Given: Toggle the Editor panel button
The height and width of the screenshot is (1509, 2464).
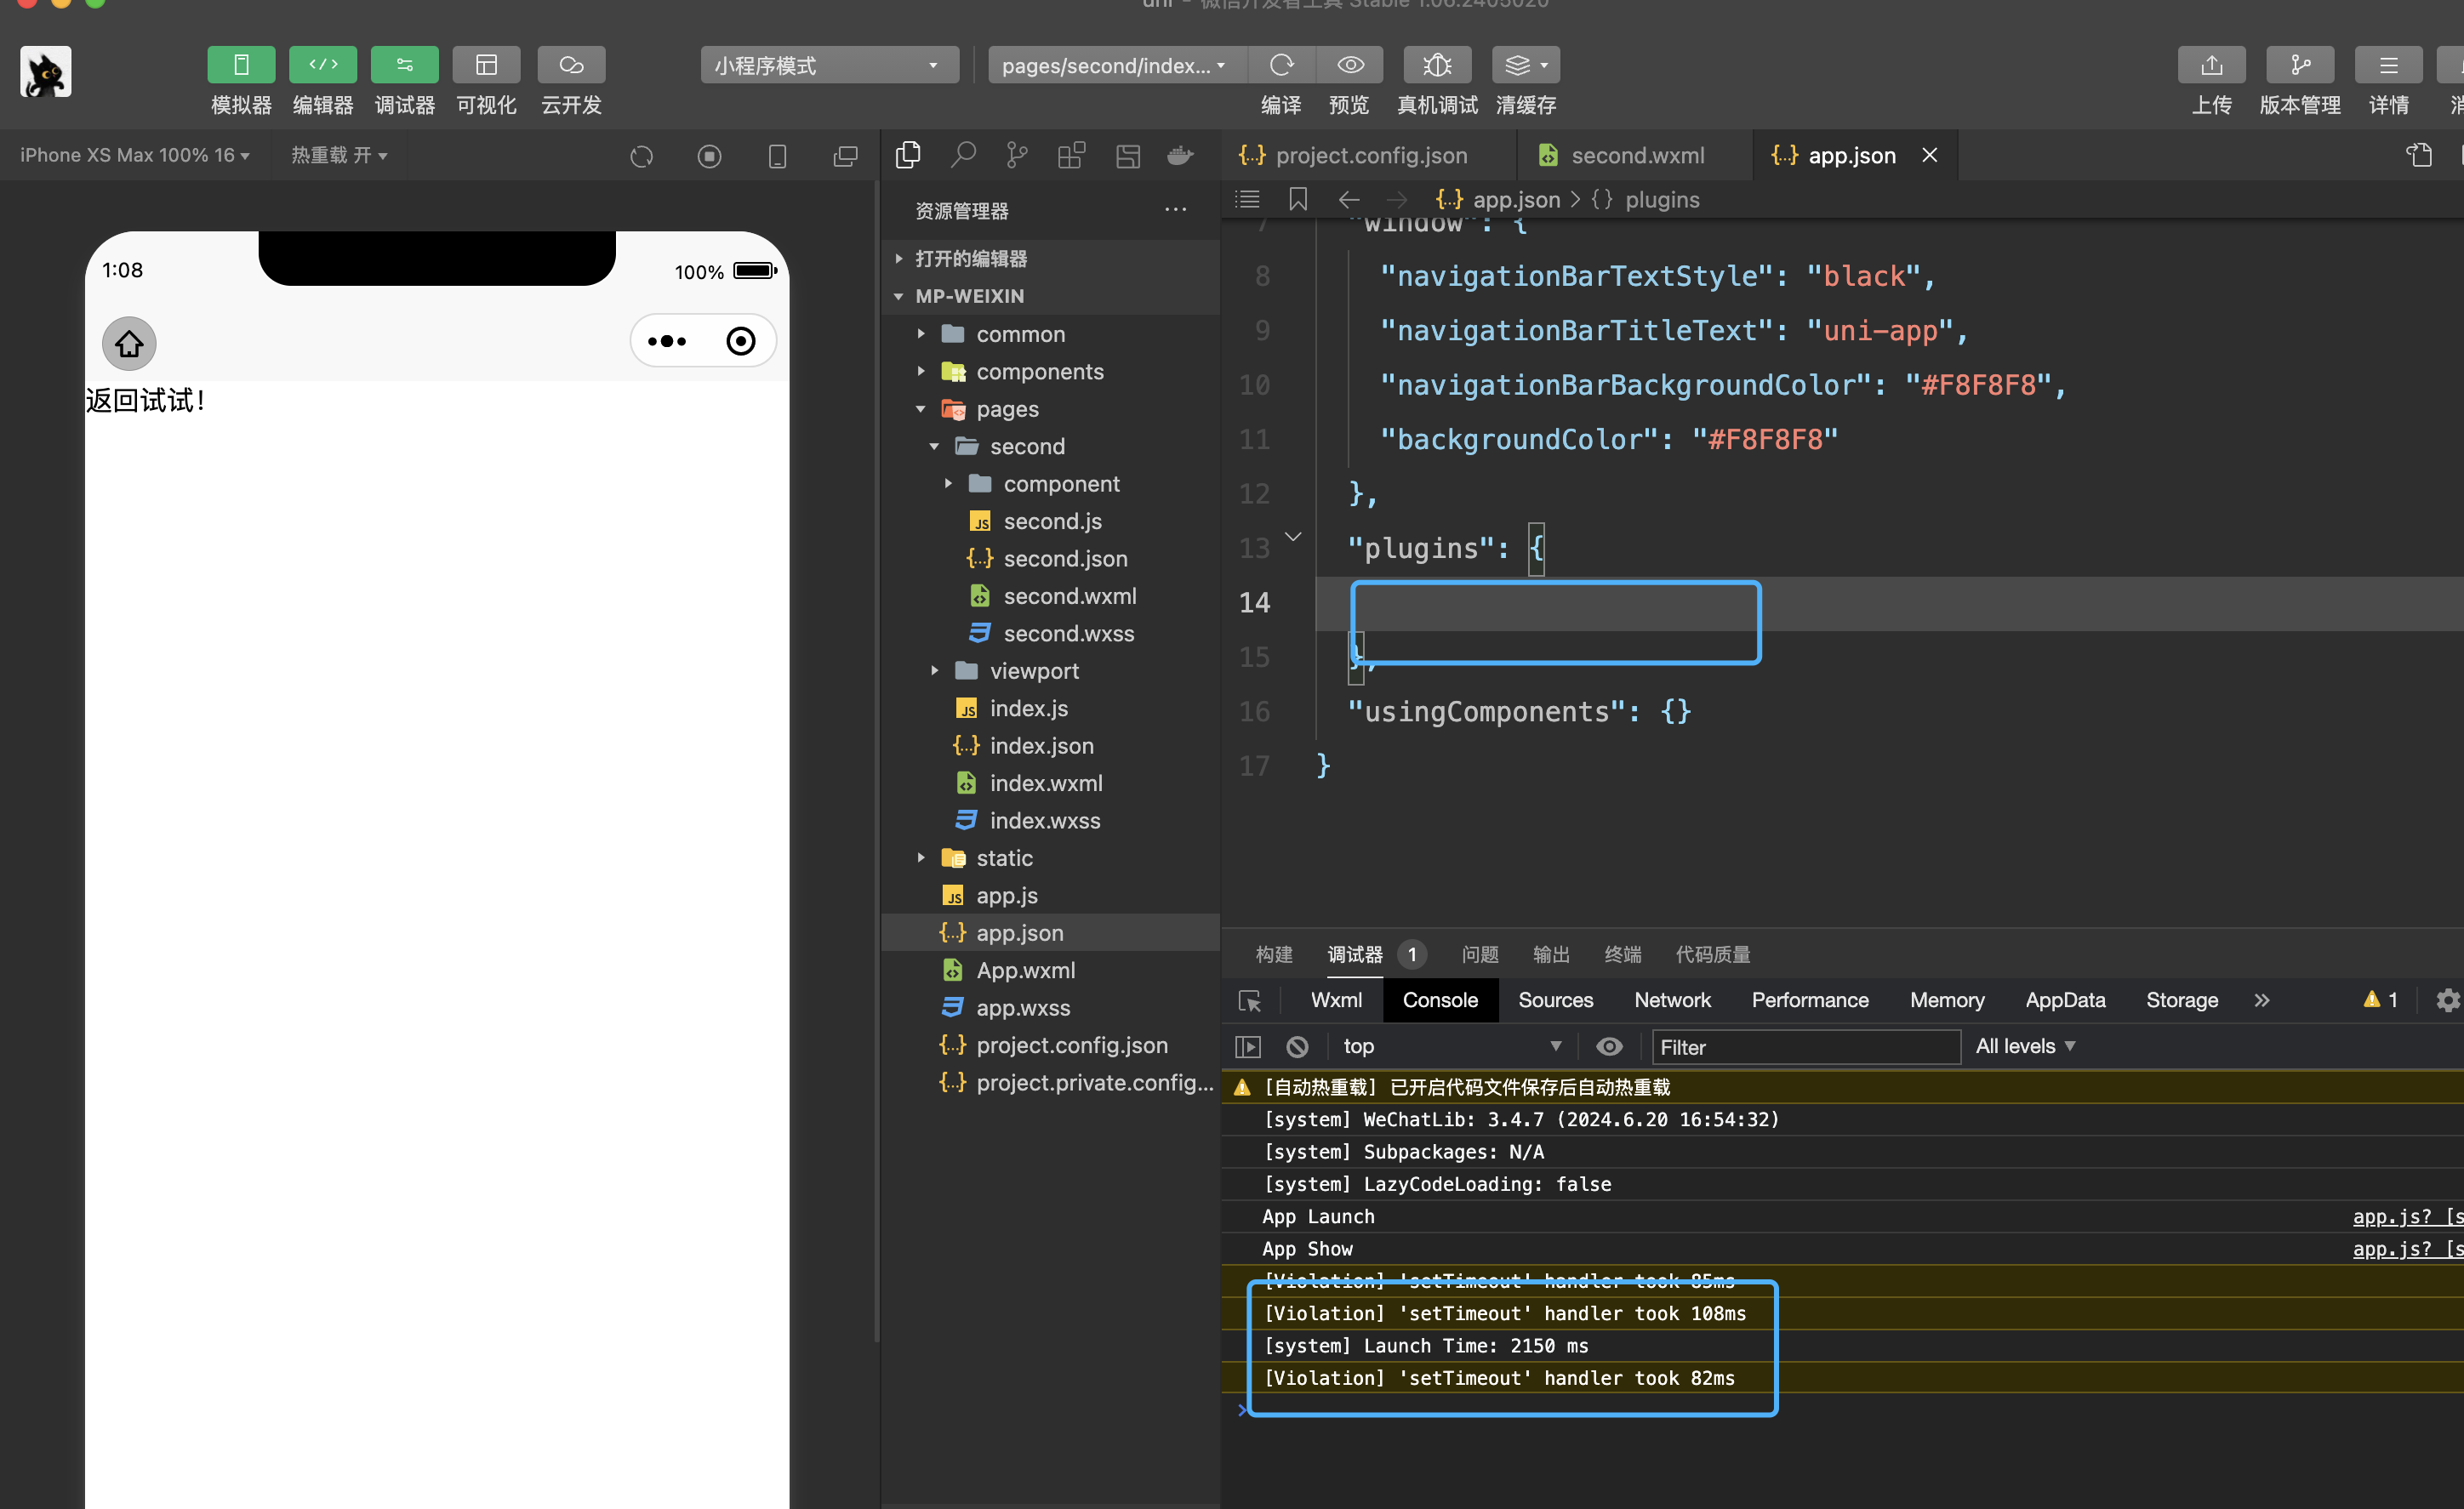Looking at the screenshot, I should click(x=322, y=65).
